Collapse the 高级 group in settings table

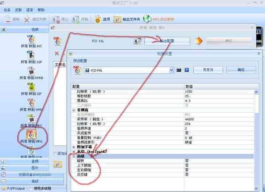(x=74, y=156)
